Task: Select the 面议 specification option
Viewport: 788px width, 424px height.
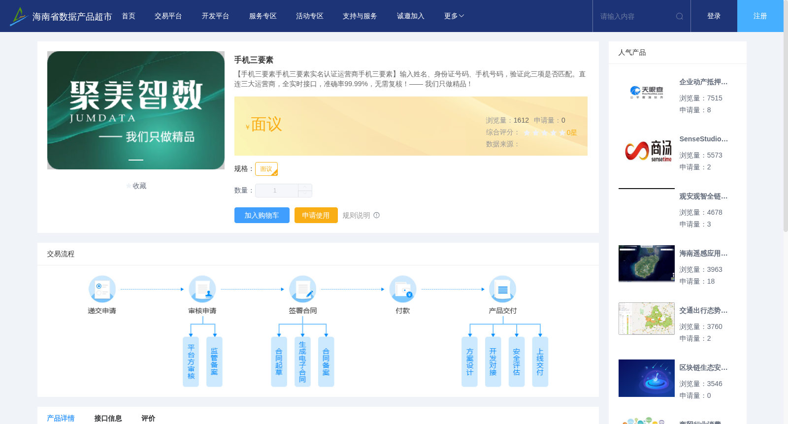Action: 266,169
